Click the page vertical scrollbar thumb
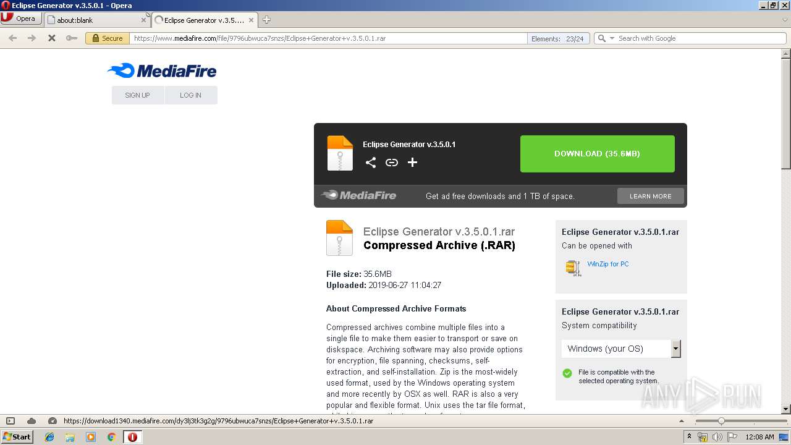This screenshot has width=791, height=445. (786, 114)
